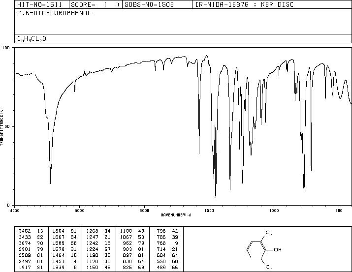Screen dimensions: 352x272
Task: Click the 489 peak table entry
Action: pos(167,267)
